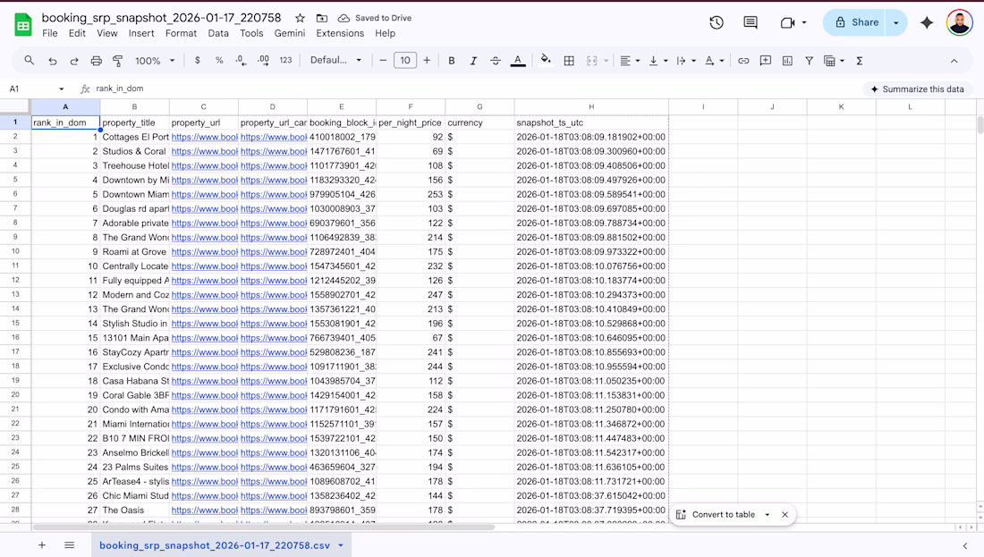Open the Extensions menu
This screenshot has height=557, width=984.
(x=340, y=33)
